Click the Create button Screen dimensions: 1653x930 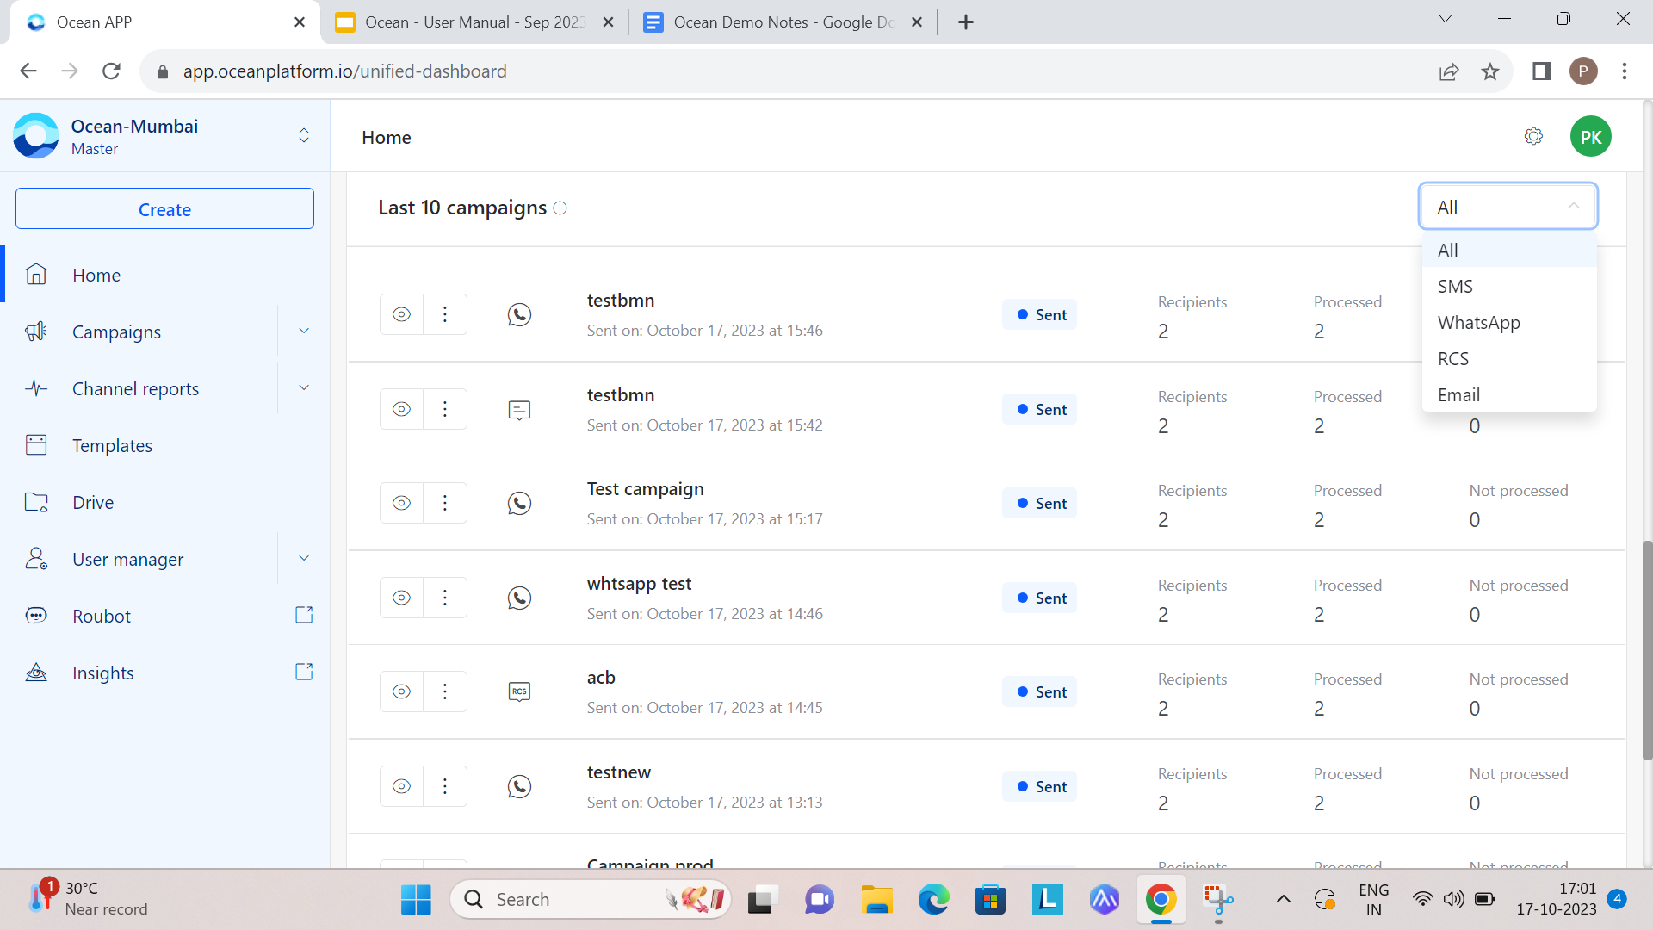164,209
